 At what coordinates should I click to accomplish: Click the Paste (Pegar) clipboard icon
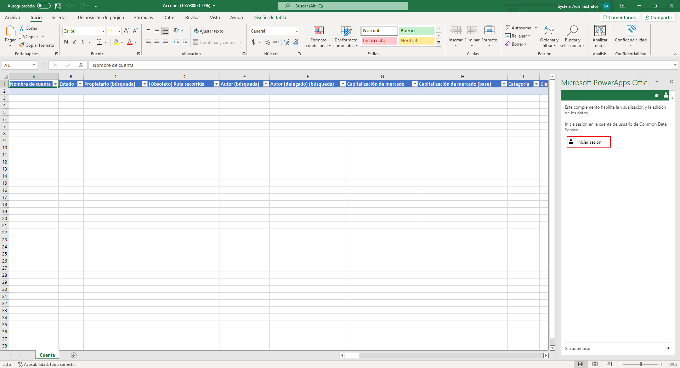click(10, 31)
